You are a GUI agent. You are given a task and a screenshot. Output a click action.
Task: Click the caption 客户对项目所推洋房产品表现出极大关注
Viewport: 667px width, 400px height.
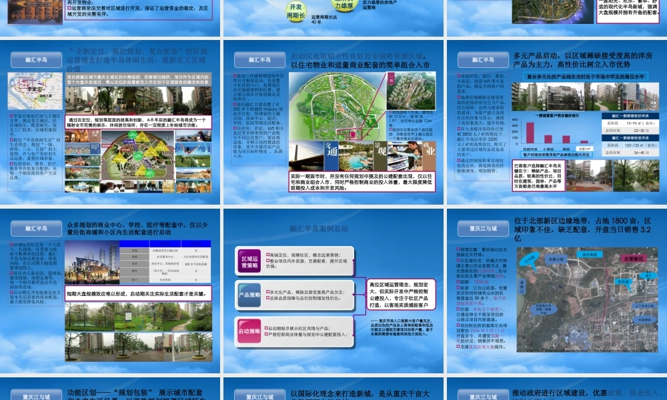click(557, 155)
